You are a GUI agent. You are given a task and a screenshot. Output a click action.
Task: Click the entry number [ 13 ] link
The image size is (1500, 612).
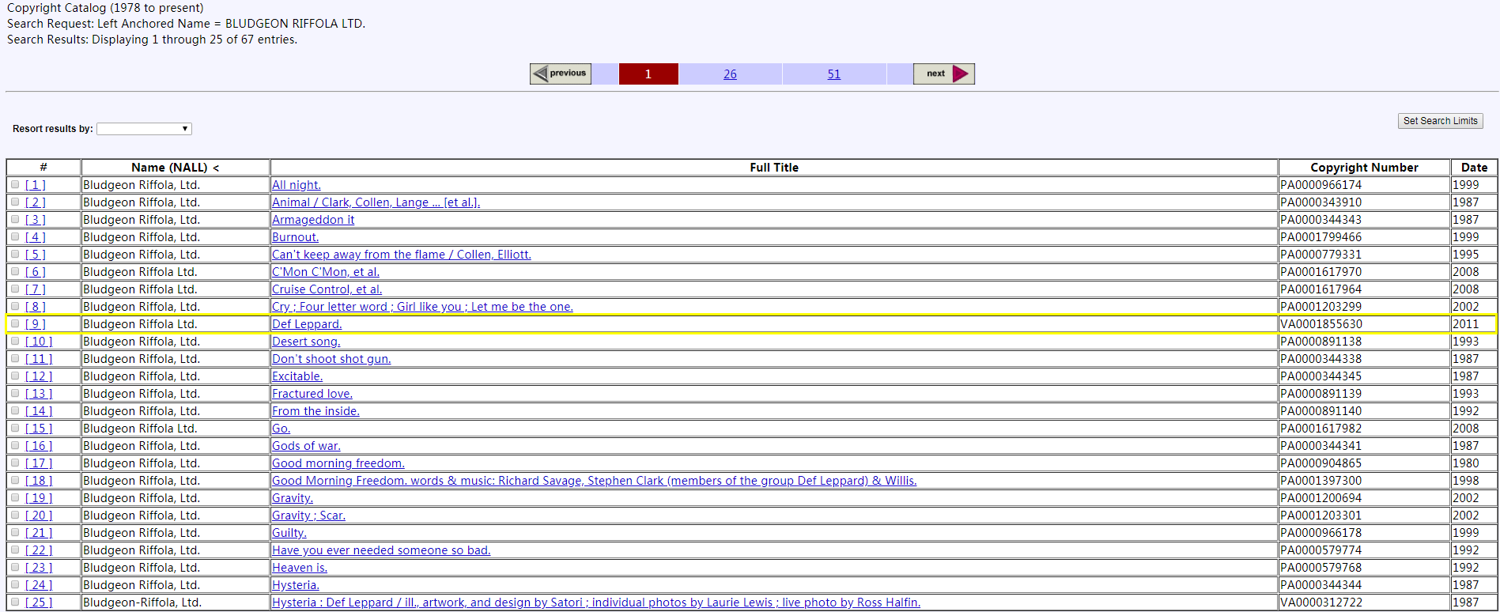click(x=39, y=394)
